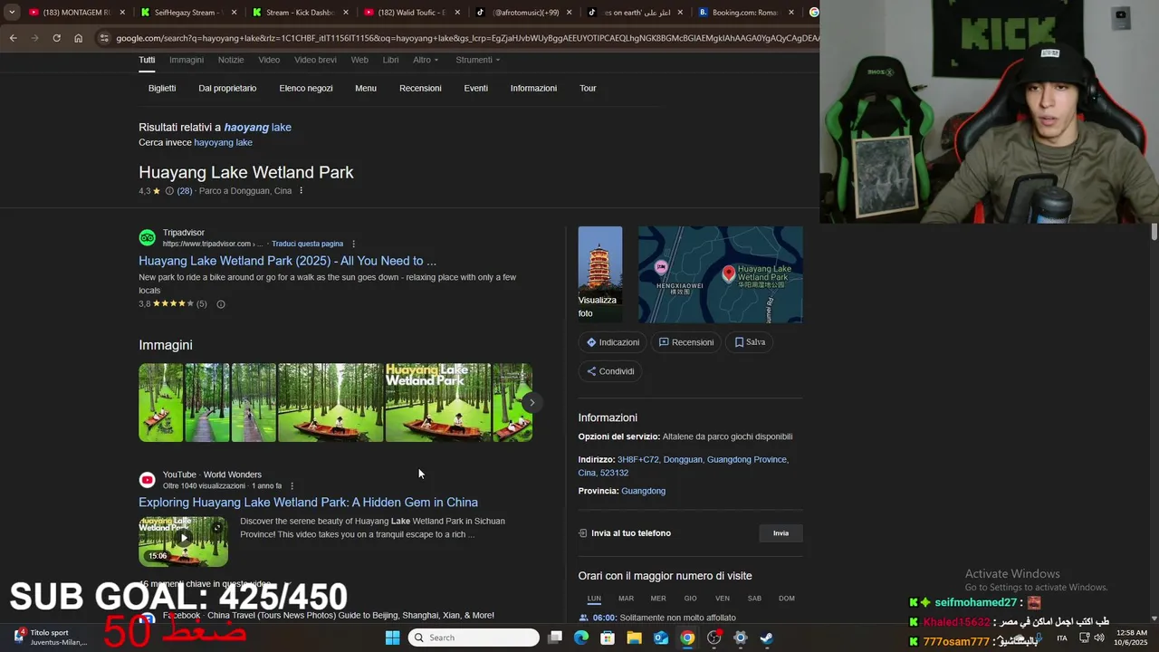The width and height of the screenshot is (1159, 652).
Task: Open the map preview of Huayang Lake
Action: pyautogui.click(x=721, y=274)
